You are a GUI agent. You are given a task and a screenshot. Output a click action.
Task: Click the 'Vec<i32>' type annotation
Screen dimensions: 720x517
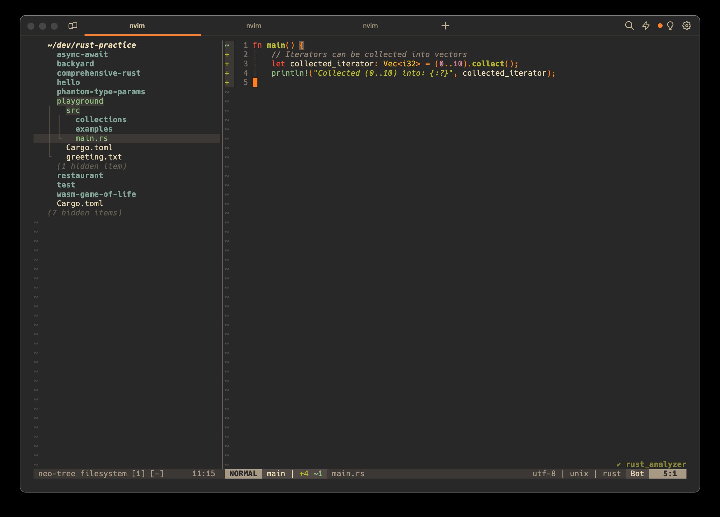(x=402, y=64)
